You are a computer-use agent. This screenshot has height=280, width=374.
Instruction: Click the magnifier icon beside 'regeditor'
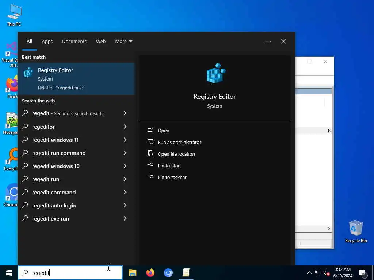(x=25, y=126)
